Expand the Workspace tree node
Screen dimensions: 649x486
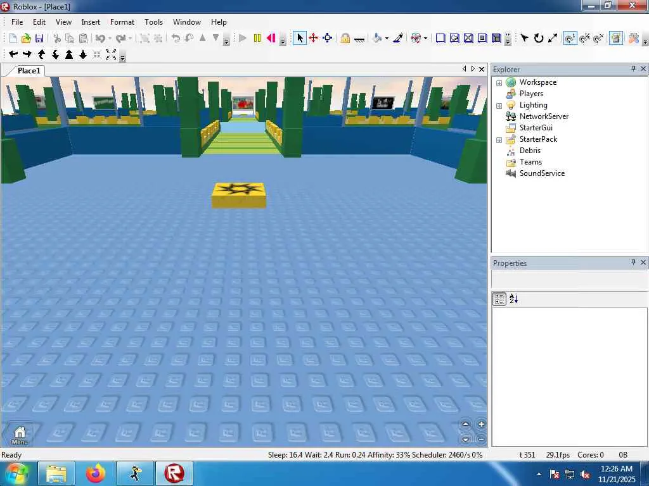(x=499, y=83)
